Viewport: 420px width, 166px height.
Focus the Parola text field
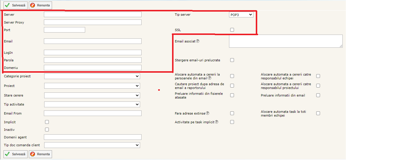pos(92,60)
